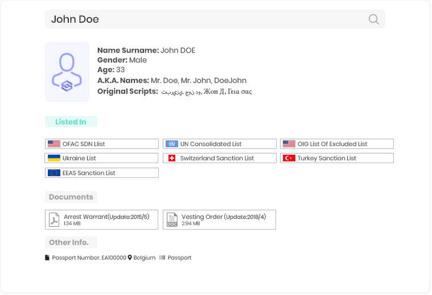Open the Vesting Order DOC document
Viewport: 432px width, 295px height.
[219, 219]
